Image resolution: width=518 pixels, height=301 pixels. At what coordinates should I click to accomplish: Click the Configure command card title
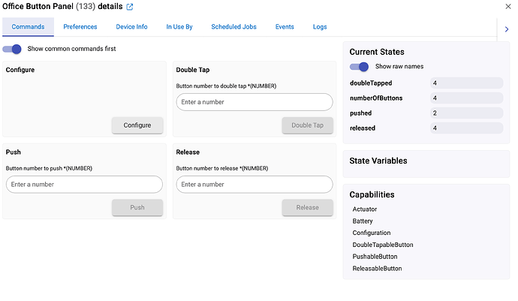(20, 70)
